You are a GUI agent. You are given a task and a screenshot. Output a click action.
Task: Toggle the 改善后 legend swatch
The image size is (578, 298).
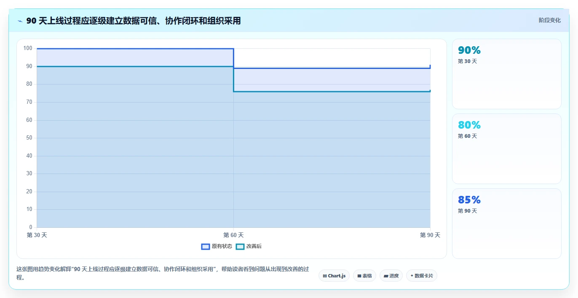click(240, 247)
